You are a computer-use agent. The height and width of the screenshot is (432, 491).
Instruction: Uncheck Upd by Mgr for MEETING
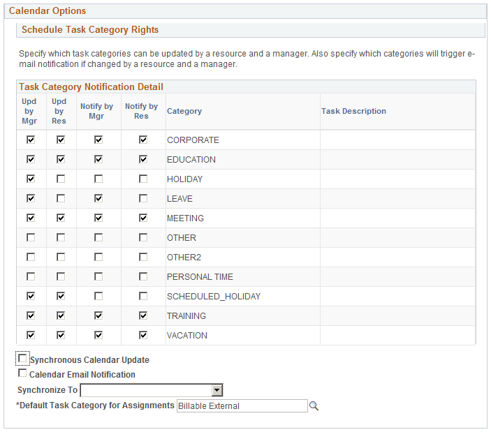pos(31,218)
